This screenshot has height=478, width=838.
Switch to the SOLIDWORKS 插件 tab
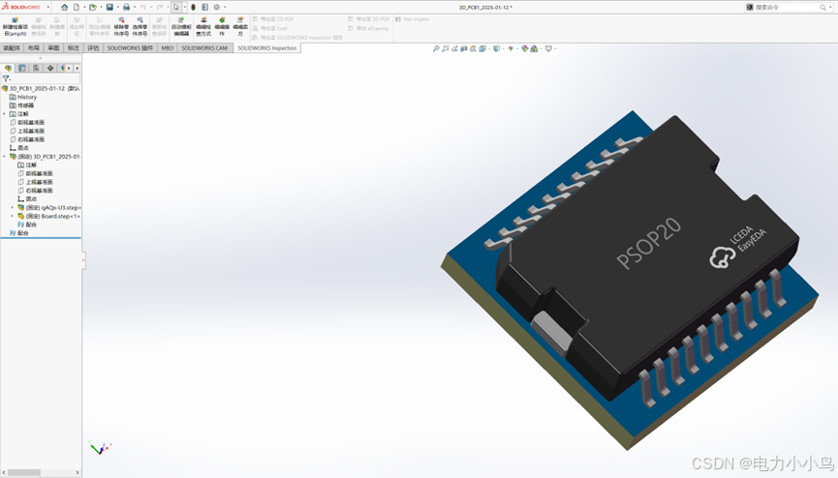coord(130,48)
